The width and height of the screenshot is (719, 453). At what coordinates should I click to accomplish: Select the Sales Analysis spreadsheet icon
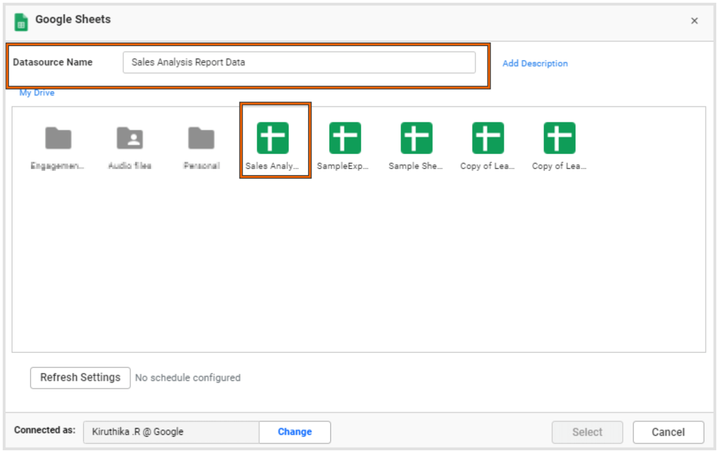[274, 137]
